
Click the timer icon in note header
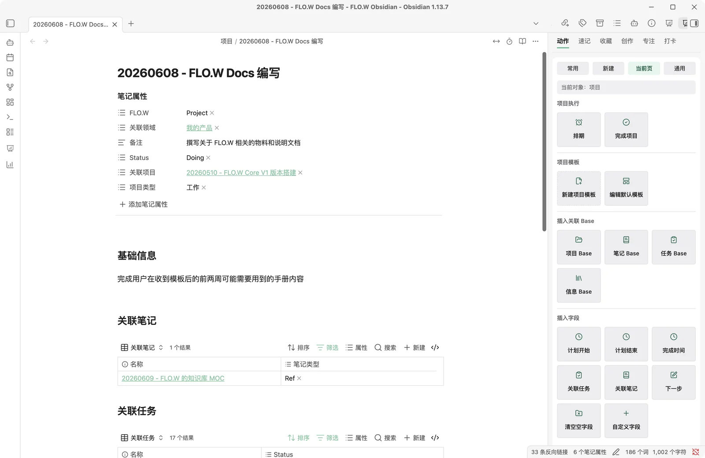click(509, 41)
